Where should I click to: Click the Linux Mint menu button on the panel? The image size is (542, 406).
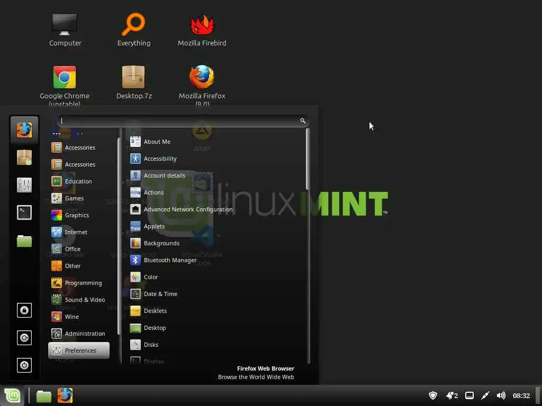(12, 395)
